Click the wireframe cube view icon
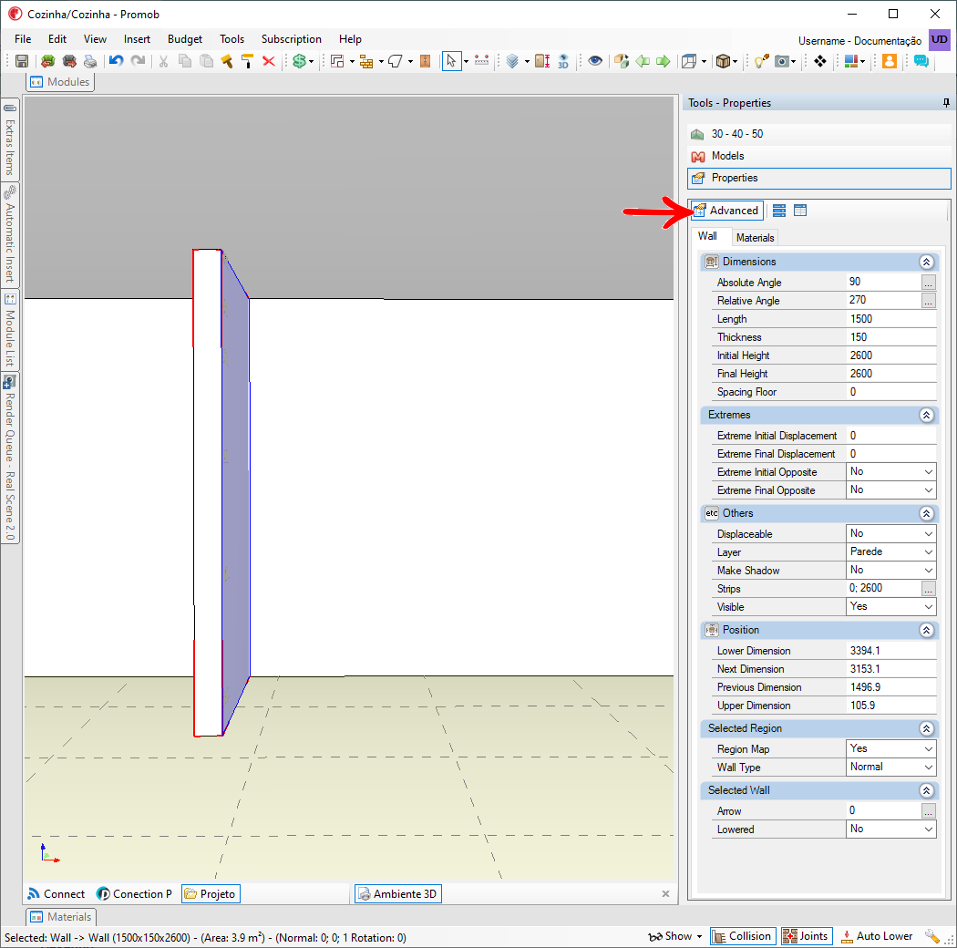This screenshot has width=957, height=948. pos(689,61)
